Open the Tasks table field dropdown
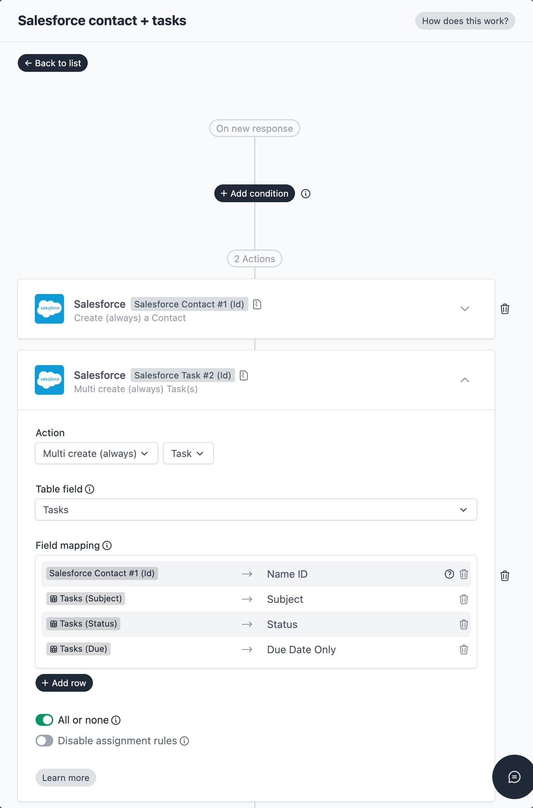This screenshot has height=808, width=533. 256,510
